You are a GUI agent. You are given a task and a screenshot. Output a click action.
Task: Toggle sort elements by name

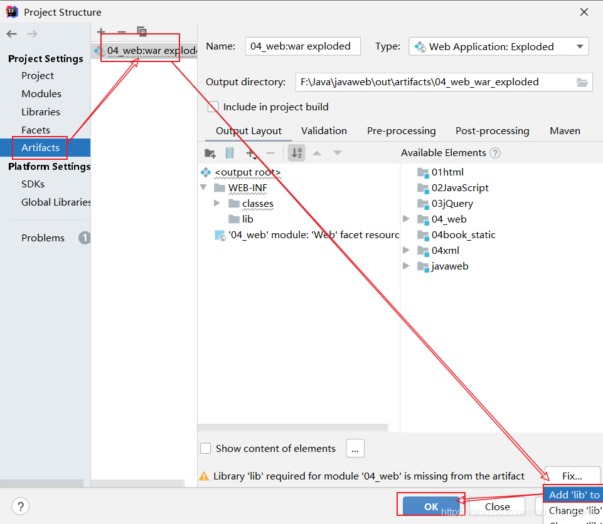[x=297, y=153]
